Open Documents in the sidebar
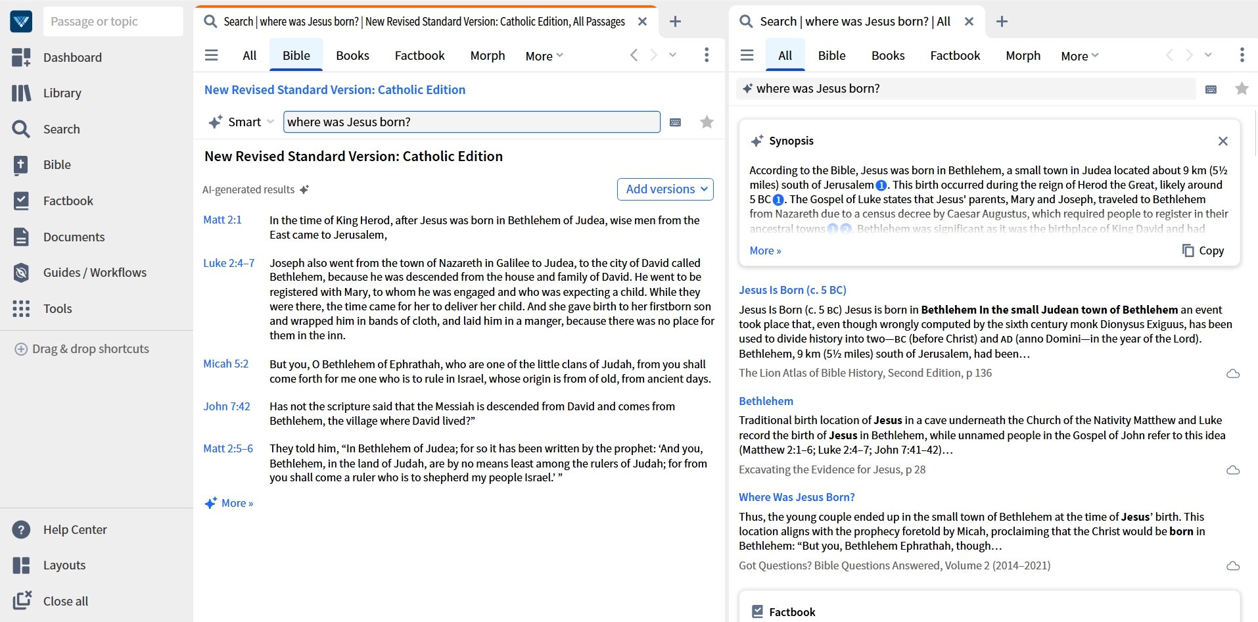Screen dimensions: 1258x622 coord(58,237)
